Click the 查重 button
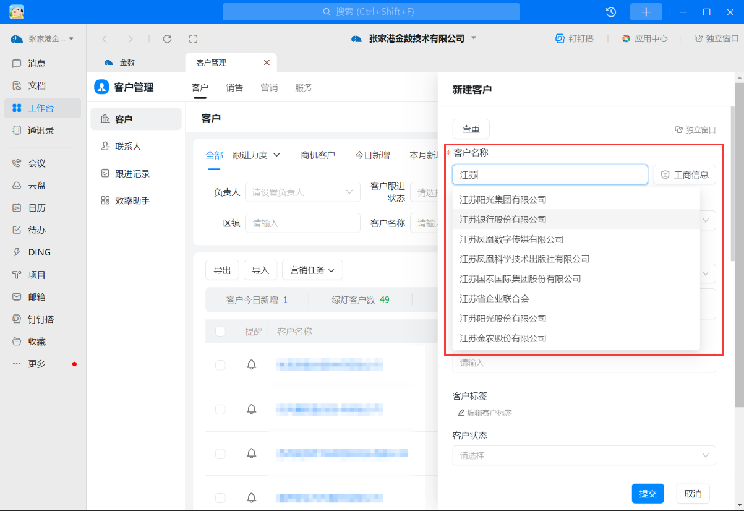Image resolution: width=744 pixels, height=511 pixels. tap(471, 129)
